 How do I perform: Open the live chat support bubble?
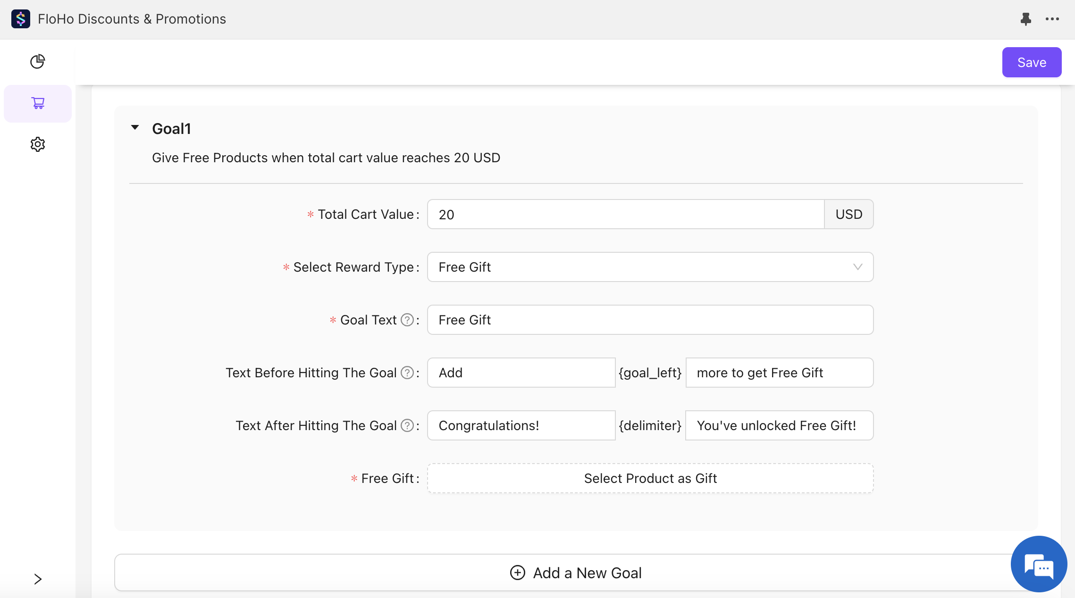[x=1038, y=564]
